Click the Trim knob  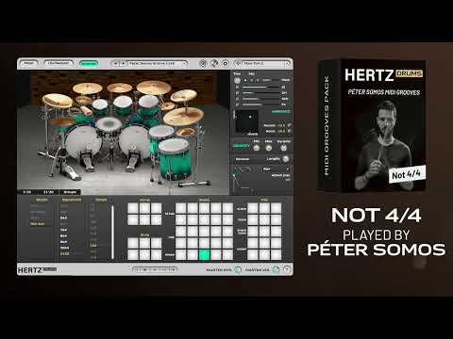[x=237, y=80]
